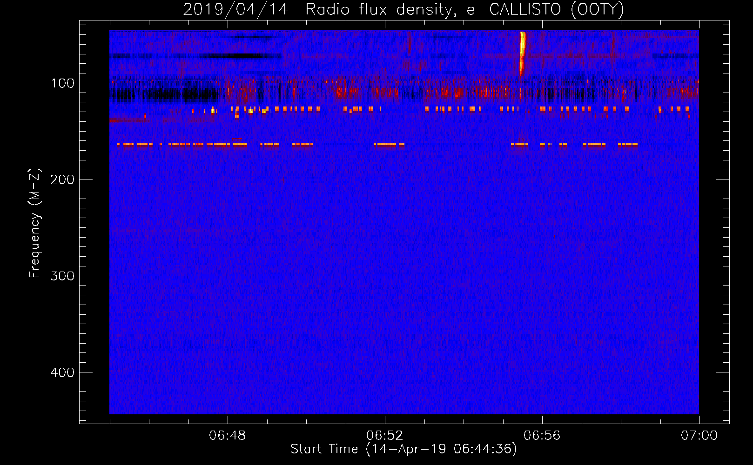Click the 06:56 time tick label

coord(542,436)
